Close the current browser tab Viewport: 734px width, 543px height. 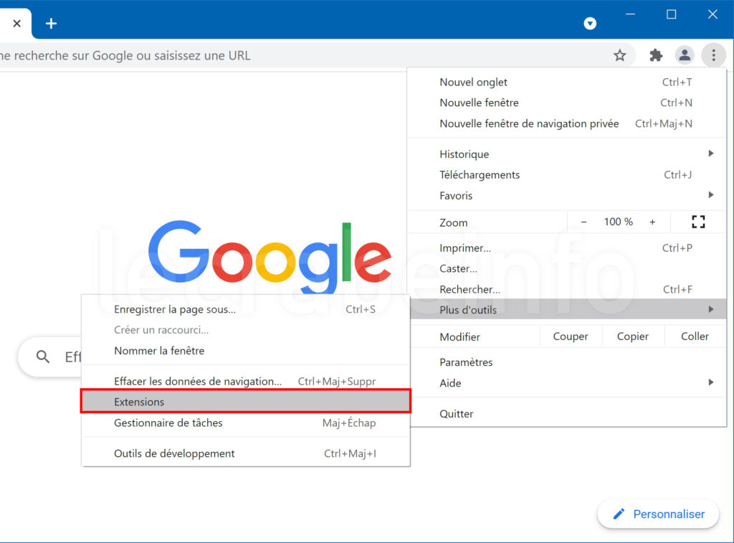[17, 24]
